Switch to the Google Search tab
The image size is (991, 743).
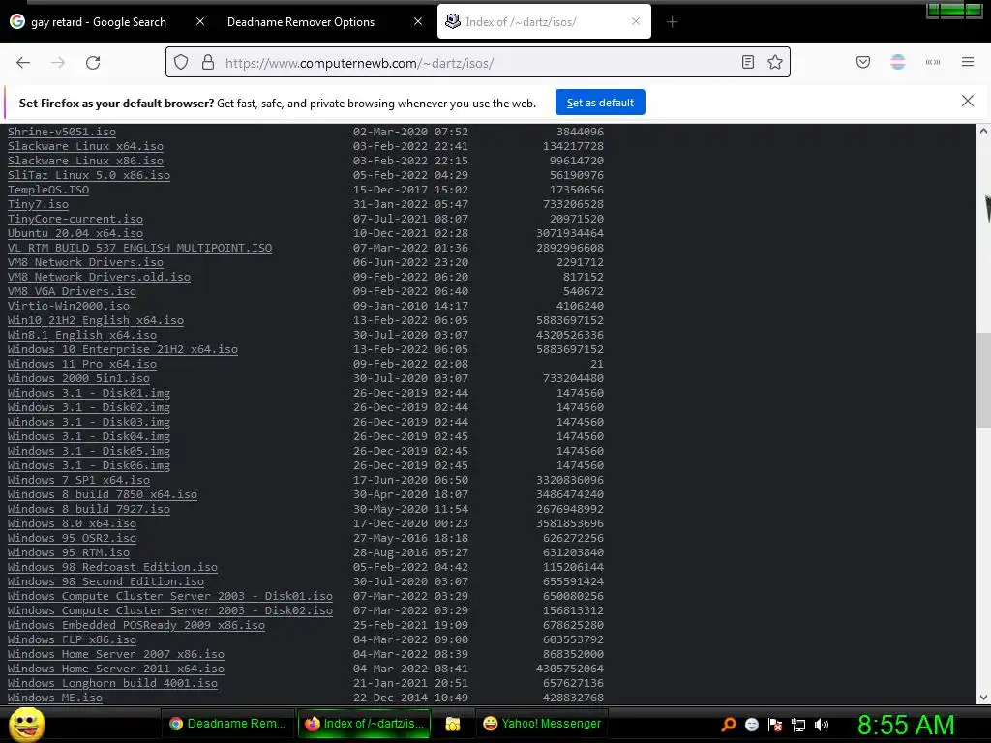pyautogui.click(x=98, y=21)
